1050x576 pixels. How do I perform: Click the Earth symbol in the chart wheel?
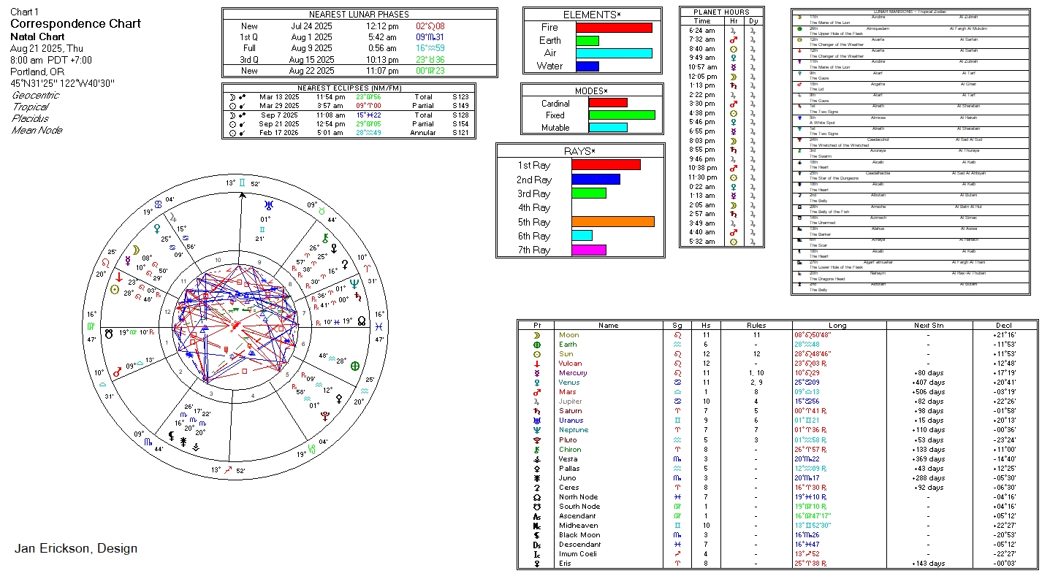tap(356, 365)
